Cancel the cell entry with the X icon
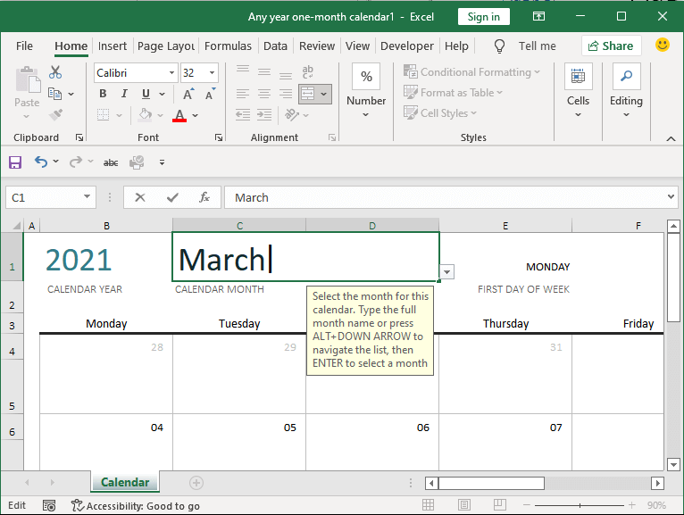Viewport: 684px width, 515px height. (x=140, y=197)
